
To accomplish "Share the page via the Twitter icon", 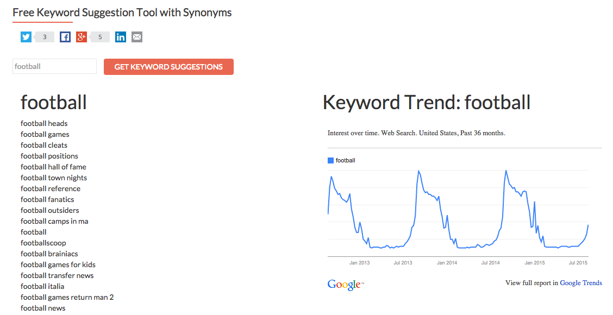I will click(26, 36).
